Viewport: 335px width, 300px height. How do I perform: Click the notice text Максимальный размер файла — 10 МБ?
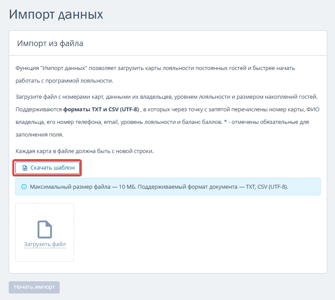tap(83, 187)
